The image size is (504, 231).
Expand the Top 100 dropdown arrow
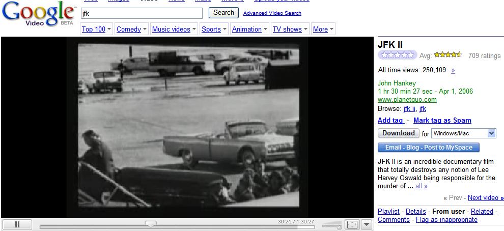point(109,29)
